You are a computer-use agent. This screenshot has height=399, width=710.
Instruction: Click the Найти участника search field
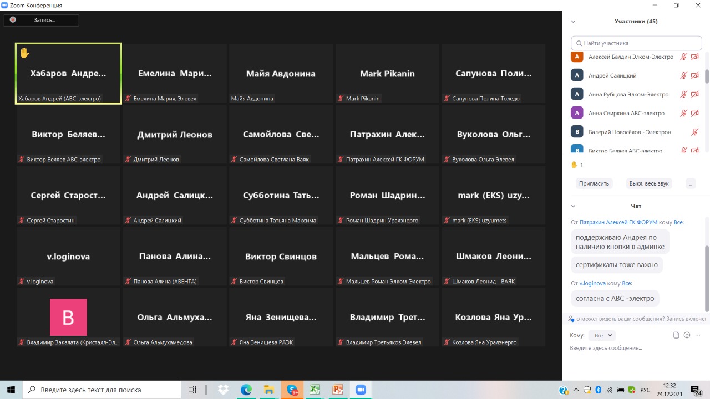tap(636, 43)
